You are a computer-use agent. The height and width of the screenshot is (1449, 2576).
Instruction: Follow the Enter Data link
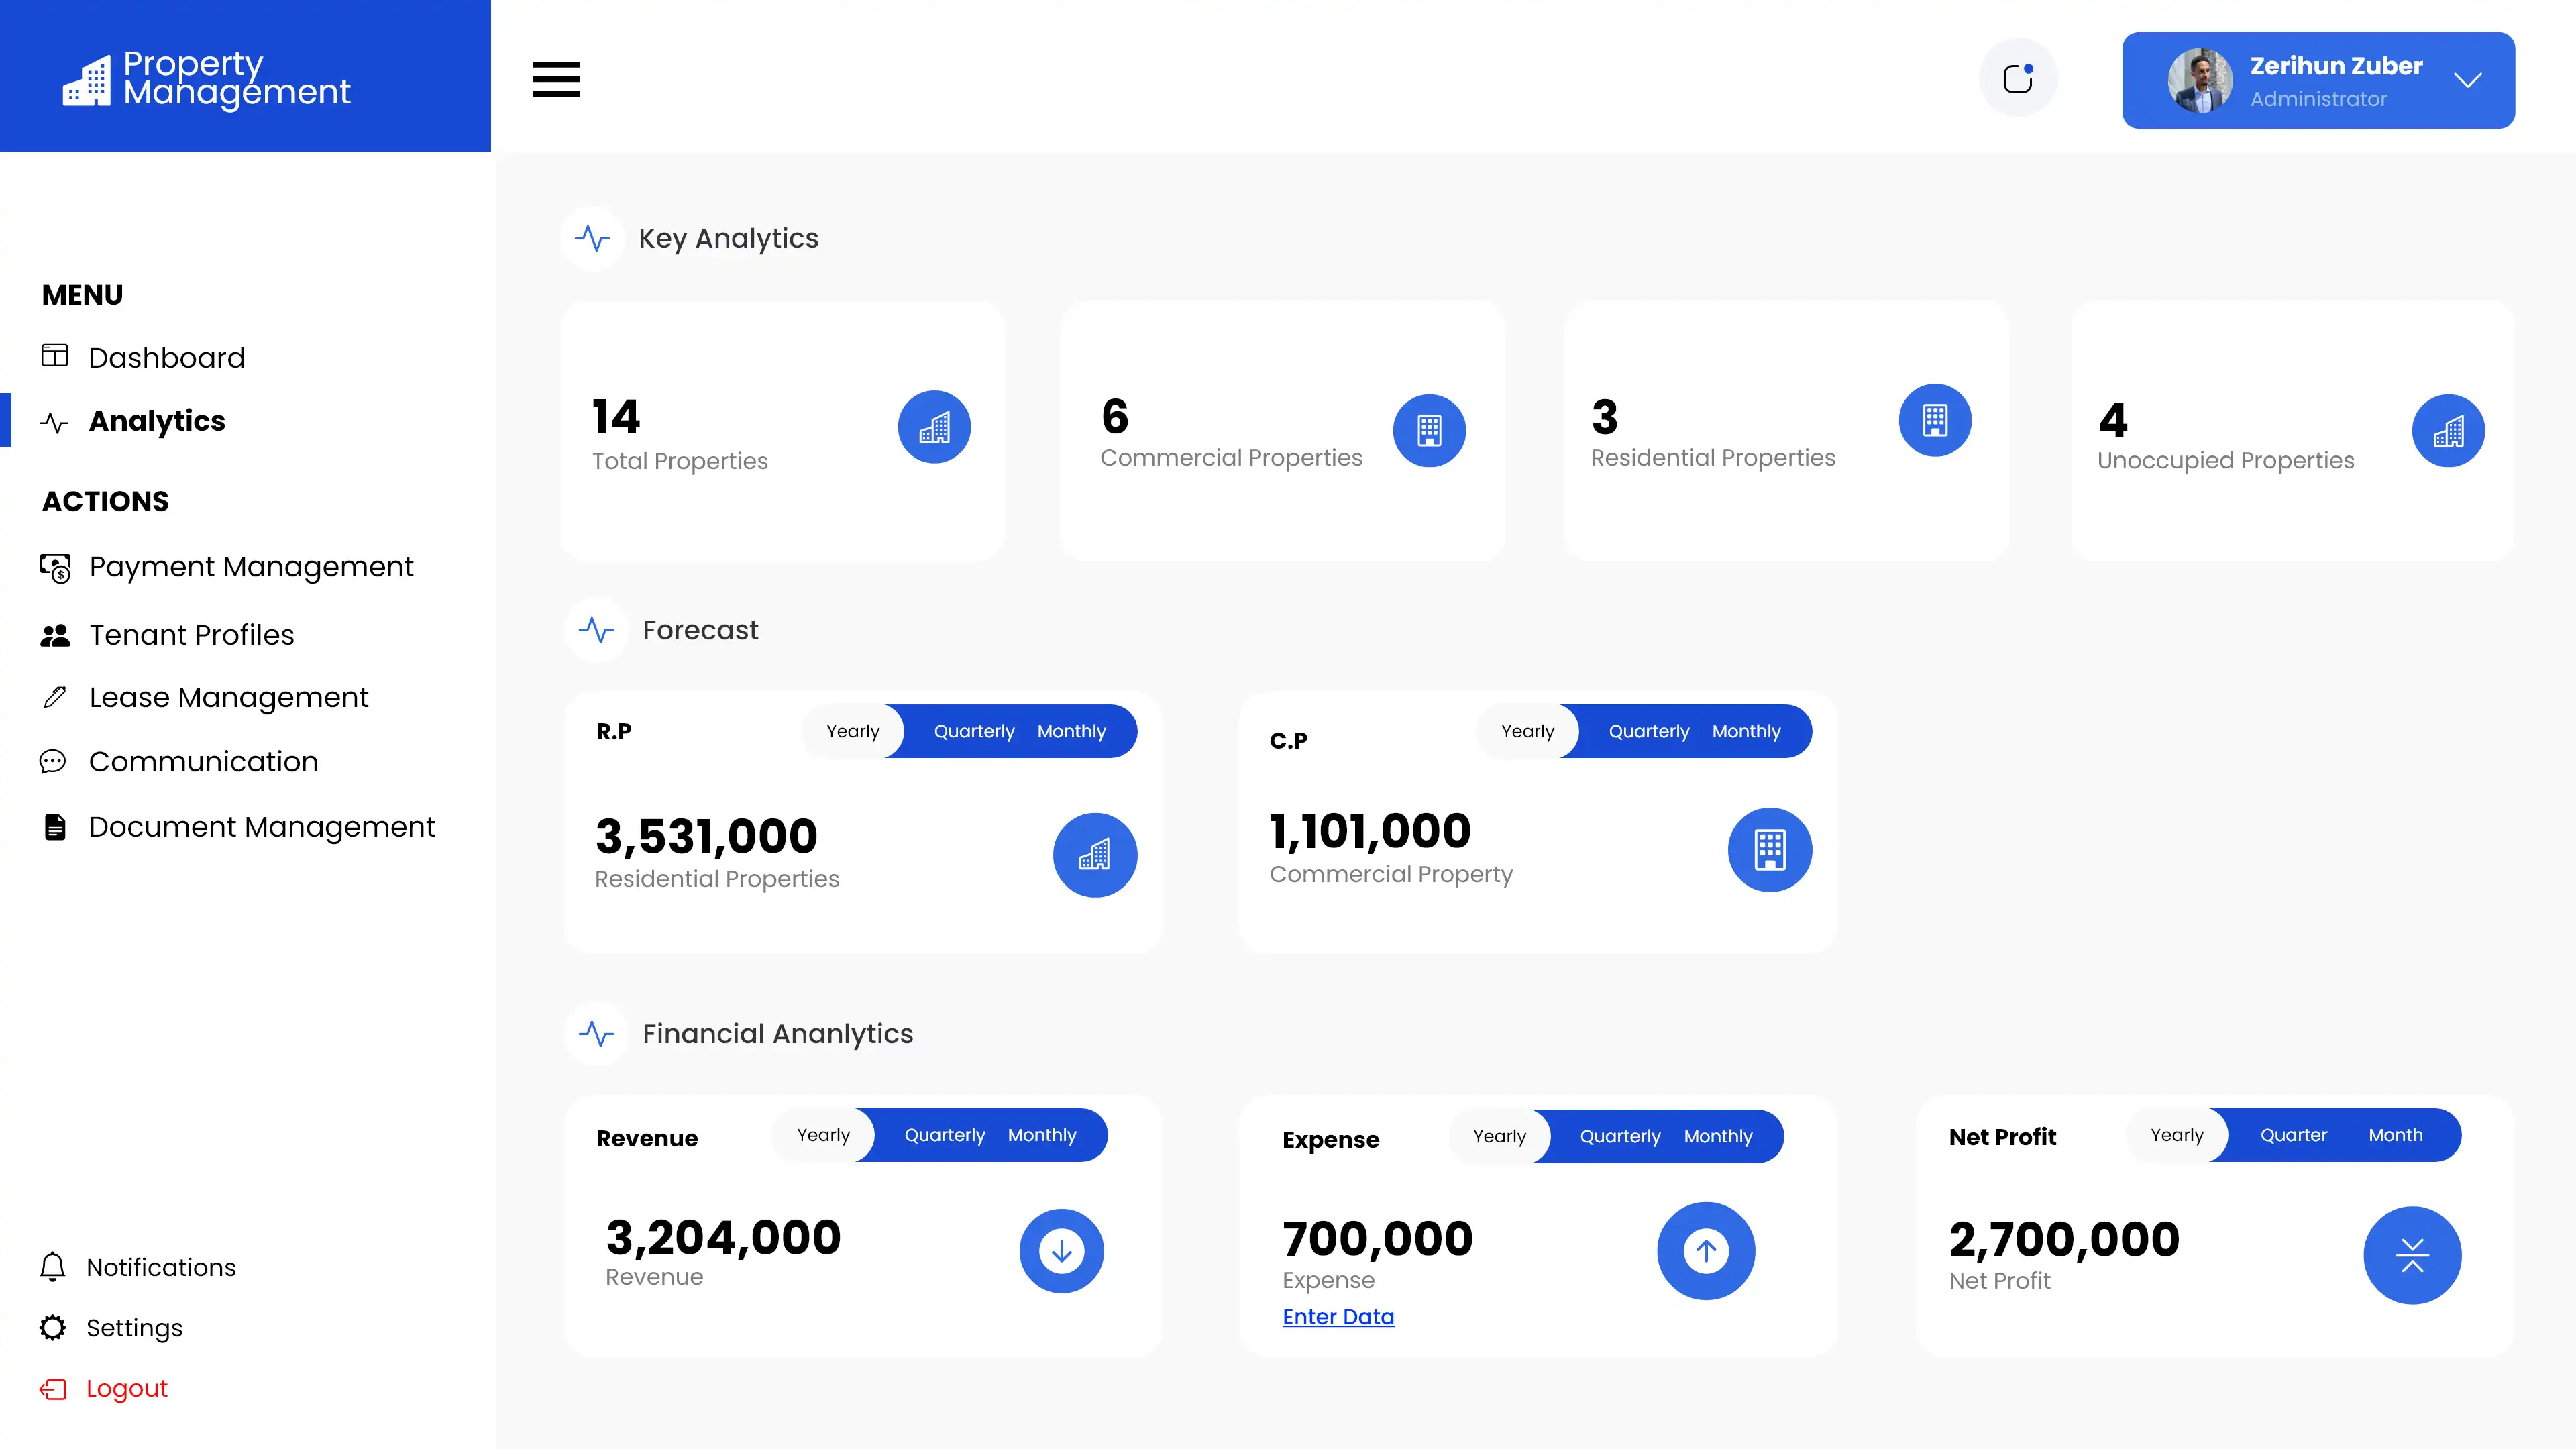pos(1337,1316)
